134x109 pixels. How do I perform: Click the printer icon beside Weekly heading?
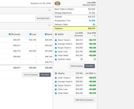56,73
